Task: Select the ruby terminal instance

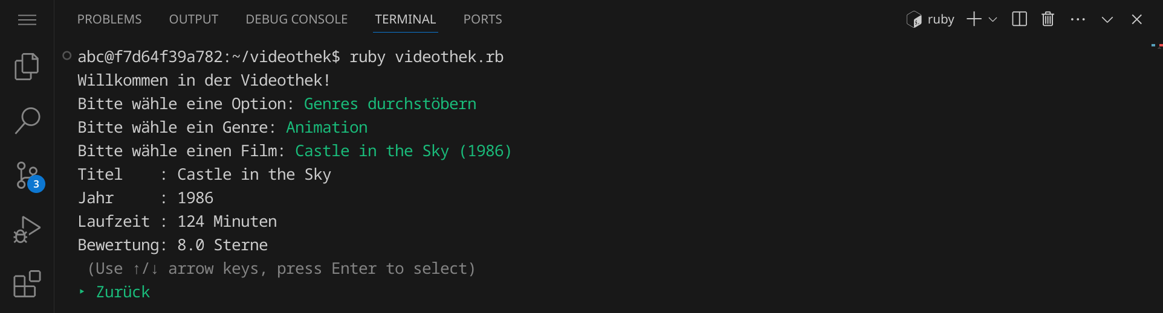Action: tap(931, 19)
